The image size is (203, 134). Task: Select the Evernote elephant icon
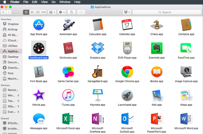pyautogui.click(x=157, y=48)
